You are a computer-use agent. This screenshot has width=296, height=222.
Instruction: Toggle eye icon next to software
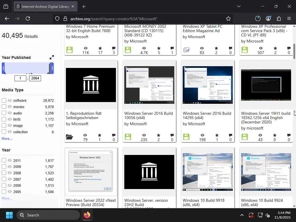coord(10,100)
